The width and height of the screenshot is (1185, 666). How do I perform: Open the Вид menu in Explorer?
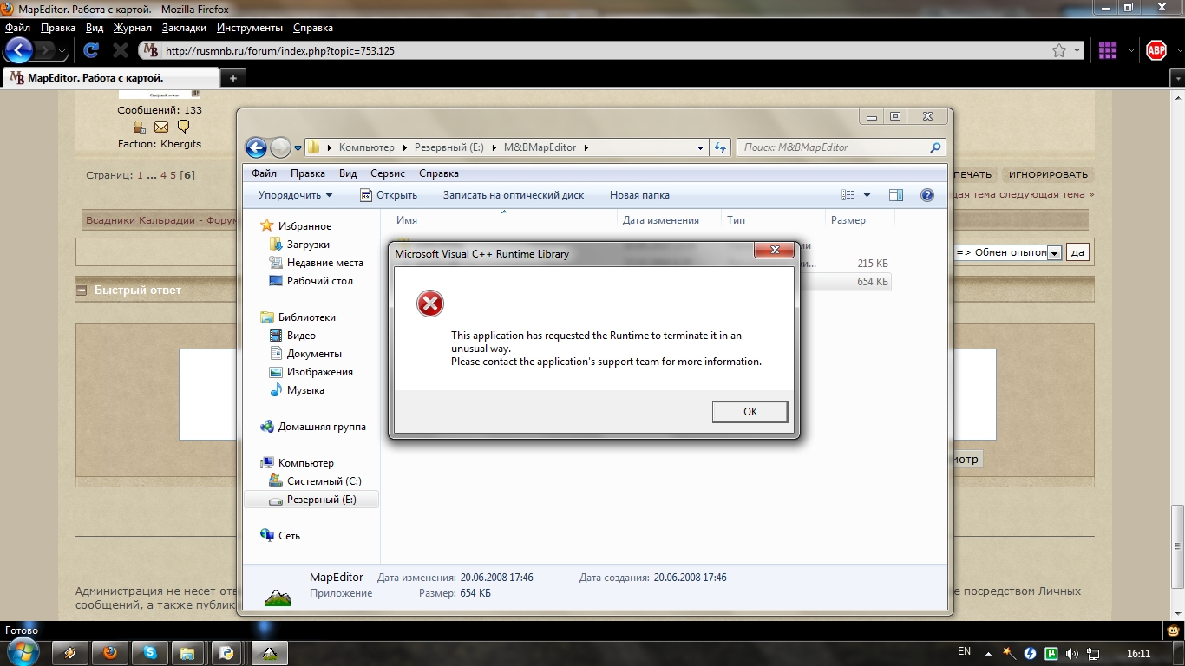coord(348,173)
